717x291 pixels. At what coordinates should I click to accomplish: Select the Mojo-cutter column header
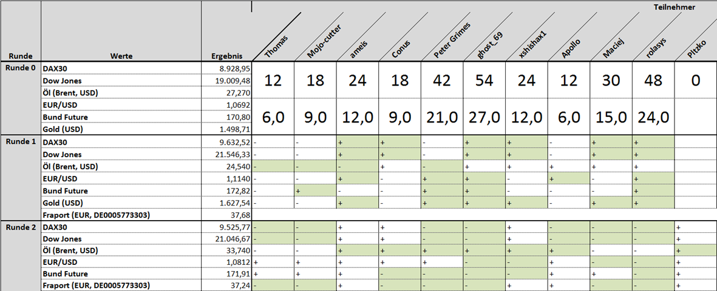(324, 42)
